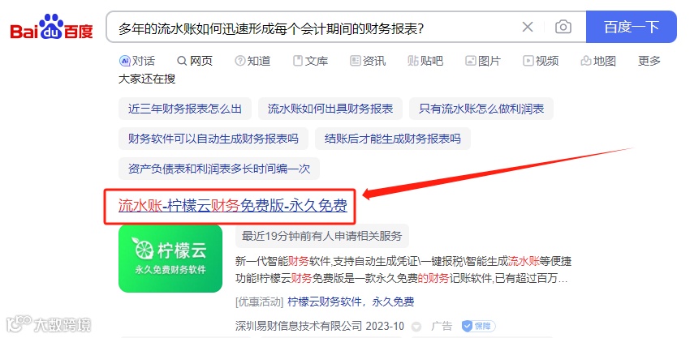The height and width of the screenshot is (338, 690).
Task: Select suggestion 近三年财务报表怎么出
Action: click(185, 109)
